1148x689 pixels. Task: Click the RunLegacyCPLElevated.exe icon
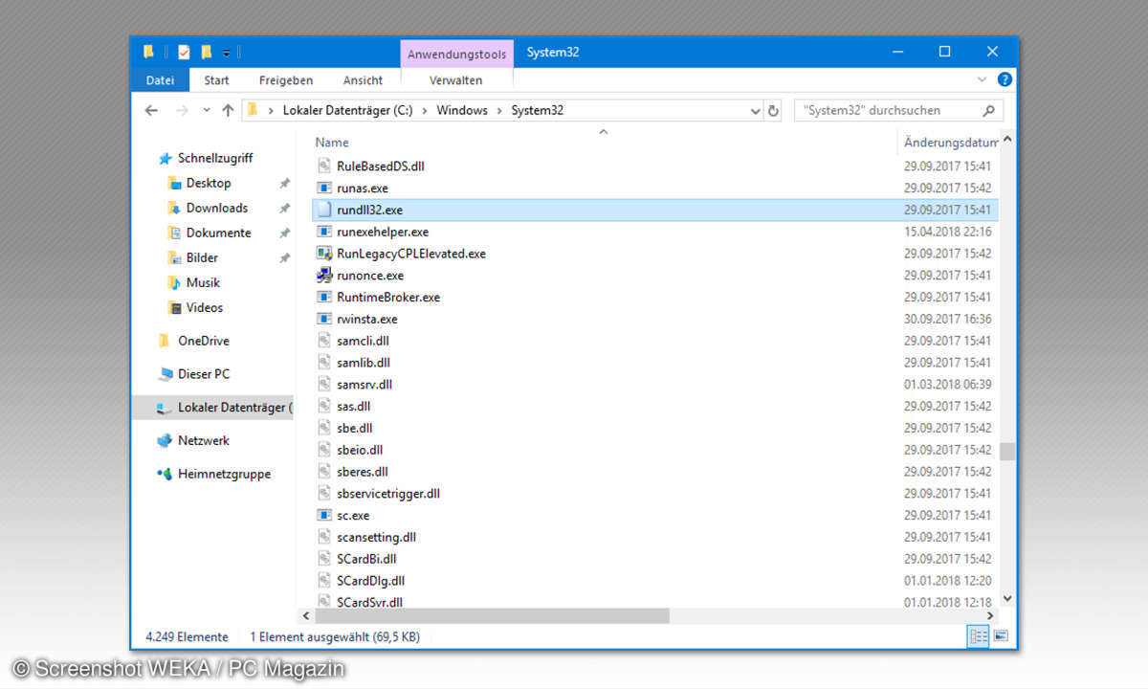tap(324, 254)
